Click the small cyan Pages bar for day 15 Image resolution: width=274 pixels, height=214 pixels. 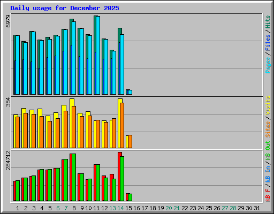(130, 92)
